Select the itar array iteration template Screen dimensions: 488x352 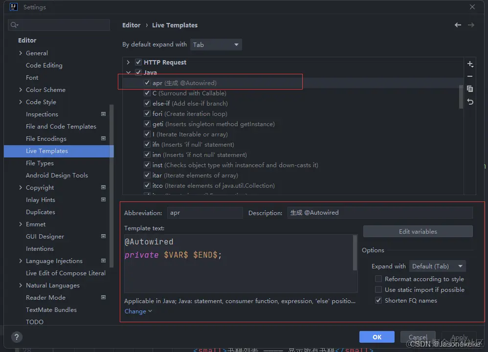tap(293, 175)
